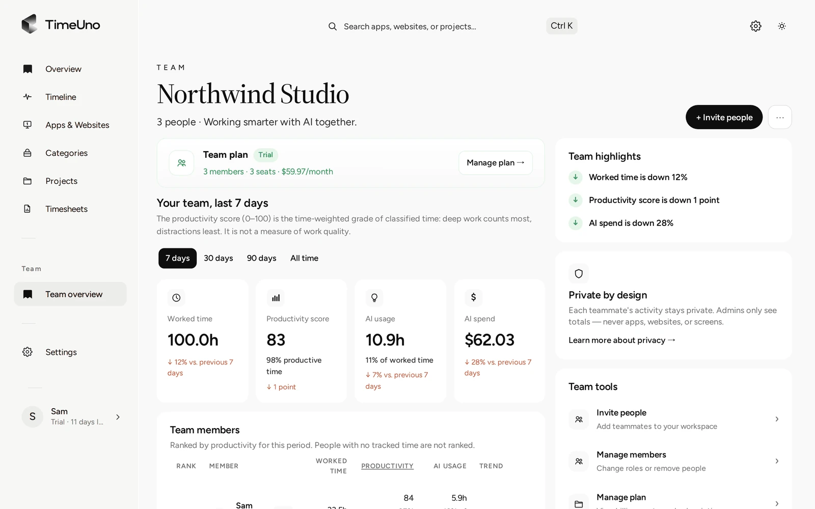Go to Overview in the sidebar

point(70,69)
